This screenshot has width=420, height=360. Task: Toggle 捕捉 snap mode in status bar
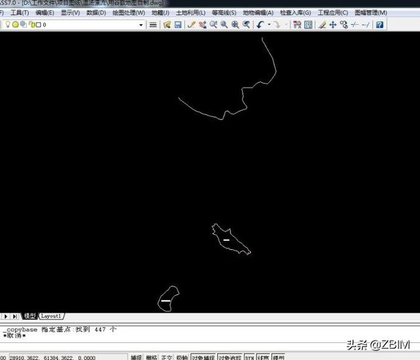[136, 357]
